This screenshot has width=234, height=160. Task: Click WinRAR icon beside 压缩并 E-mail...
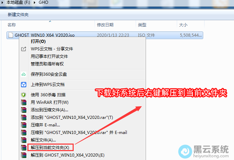click(x=24, y=125)
